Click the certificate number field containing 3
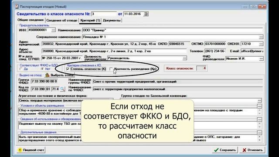Image resolution: width=279 pixels, height=157 pixels. (x=104, y=14)
